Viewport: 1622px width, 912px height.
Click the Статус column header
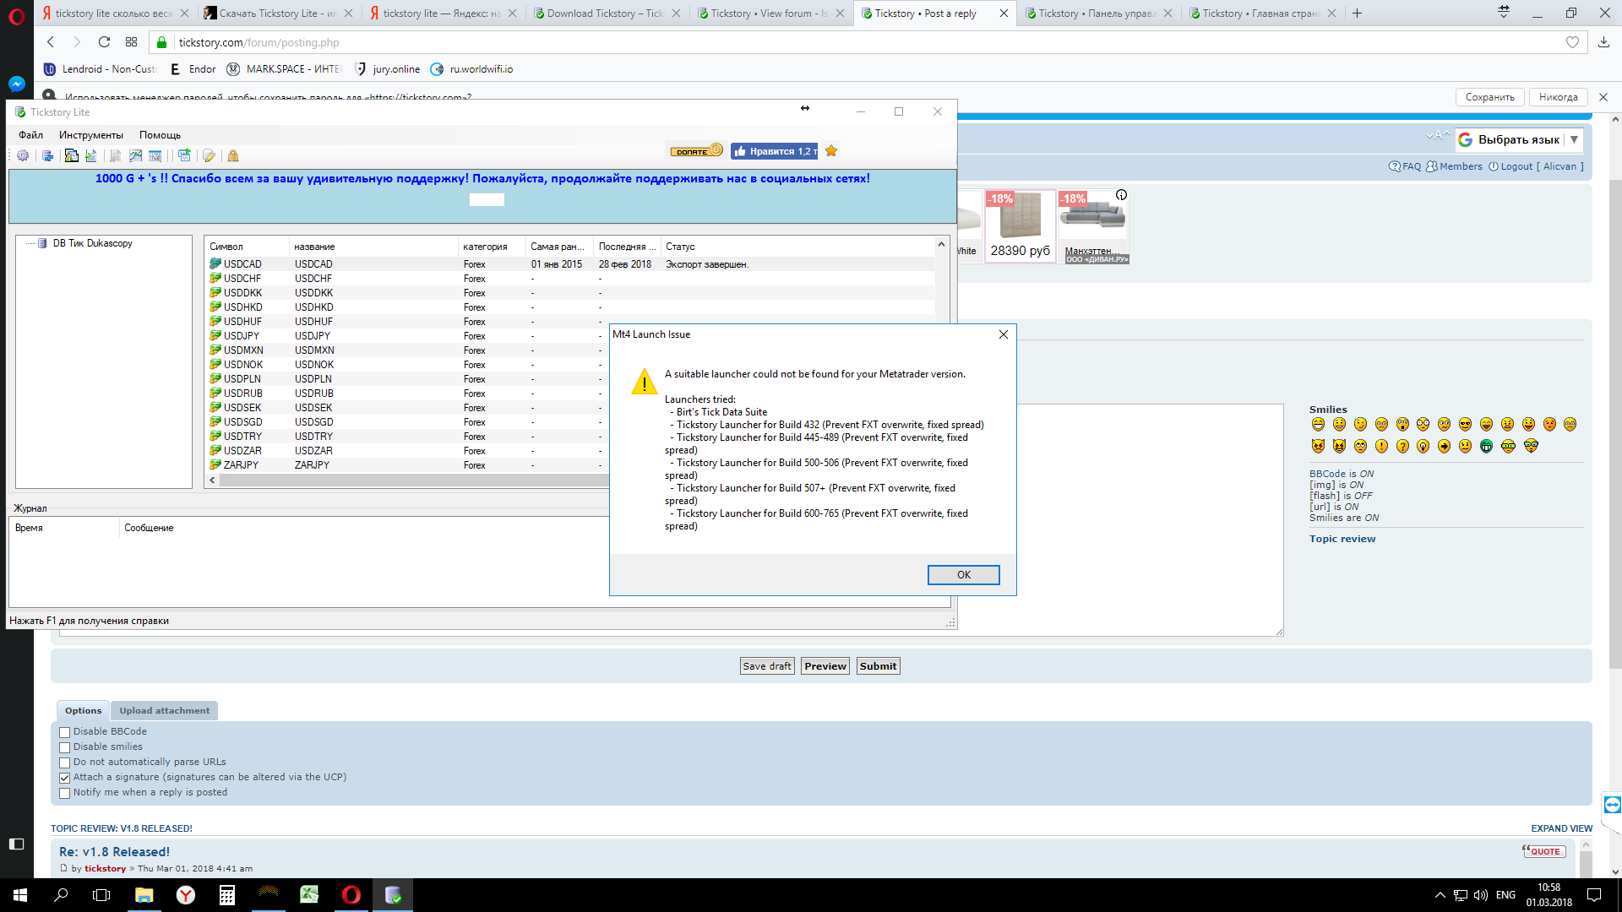pos(797,247)
